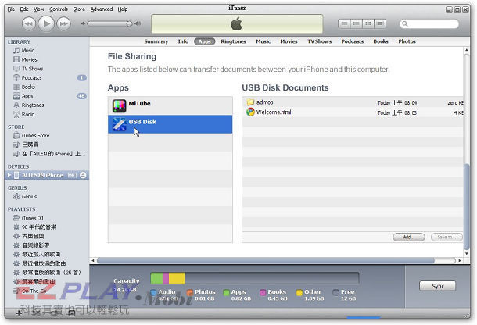
Task: Click the Save to... button
Action: pos(447,237)
